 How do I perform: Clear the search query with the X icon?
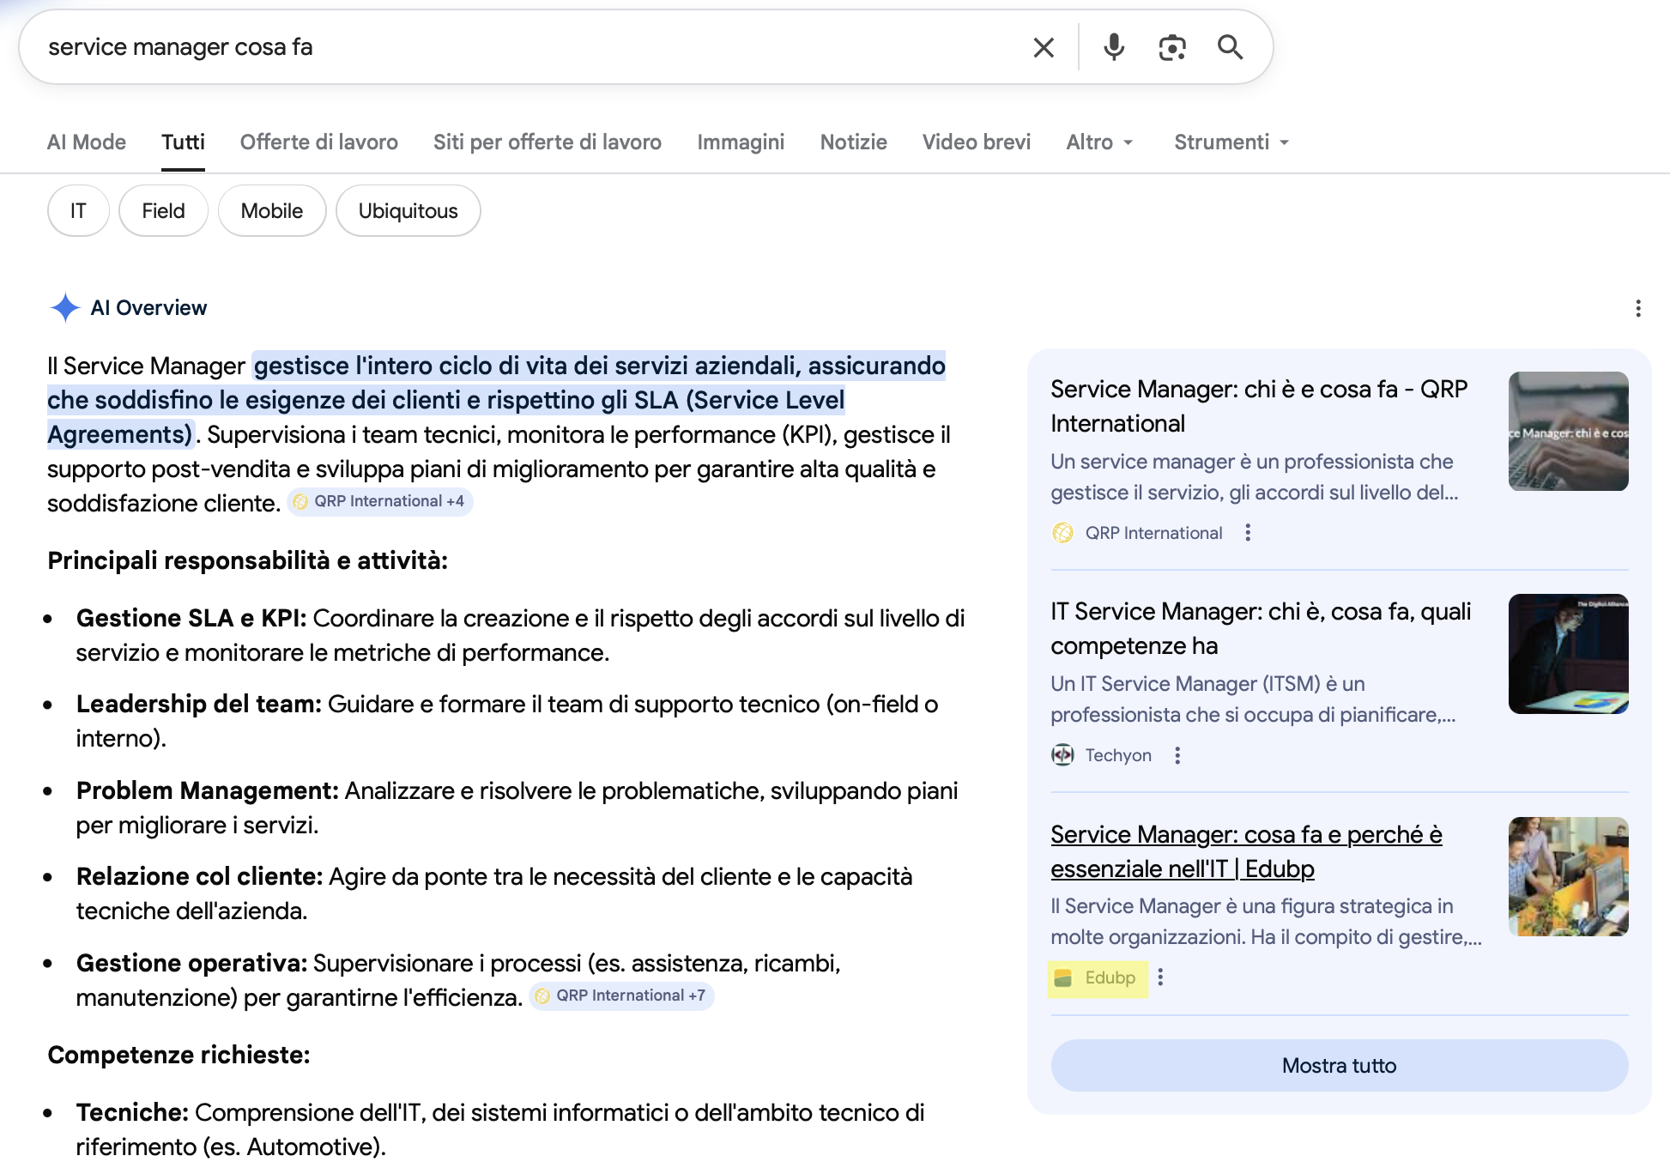pyautogui.click(x=1043, y=47)
